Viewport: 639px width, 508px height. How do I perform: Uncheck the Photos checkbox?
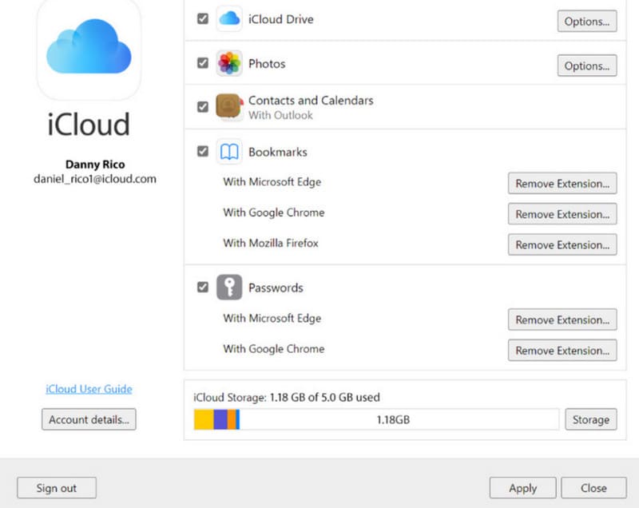pyautogui.click(x=202, y=63)
